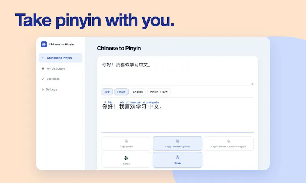Toggle the 汉字 display option
This screenshot has height=183, width=306.
pyautogui.click(x=107, y=92)
